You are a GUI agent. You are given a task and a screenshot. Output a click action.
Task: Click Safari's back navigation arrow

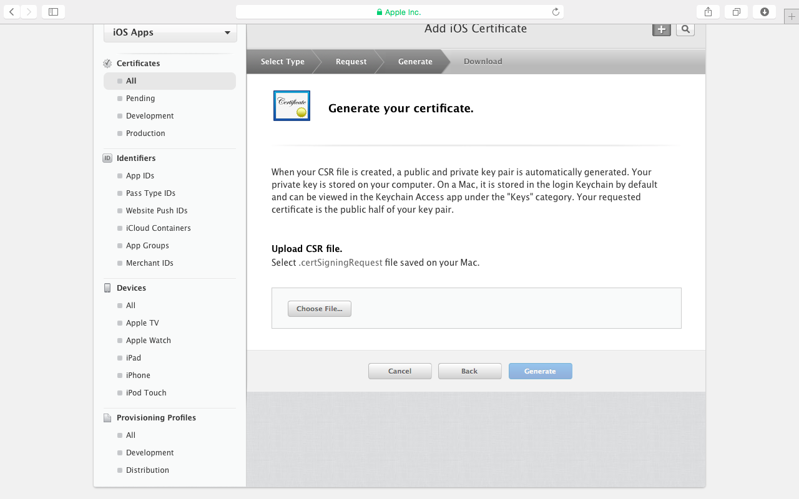12,11
